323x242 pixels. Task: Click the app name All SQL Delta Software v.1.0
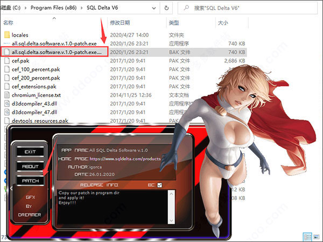point(118,150)
